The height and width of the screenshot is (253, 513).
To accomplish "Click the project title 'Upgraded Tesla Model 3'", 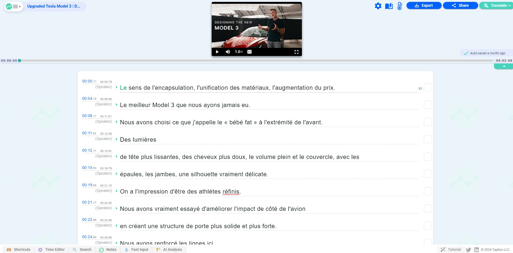I will click(54, 6).
